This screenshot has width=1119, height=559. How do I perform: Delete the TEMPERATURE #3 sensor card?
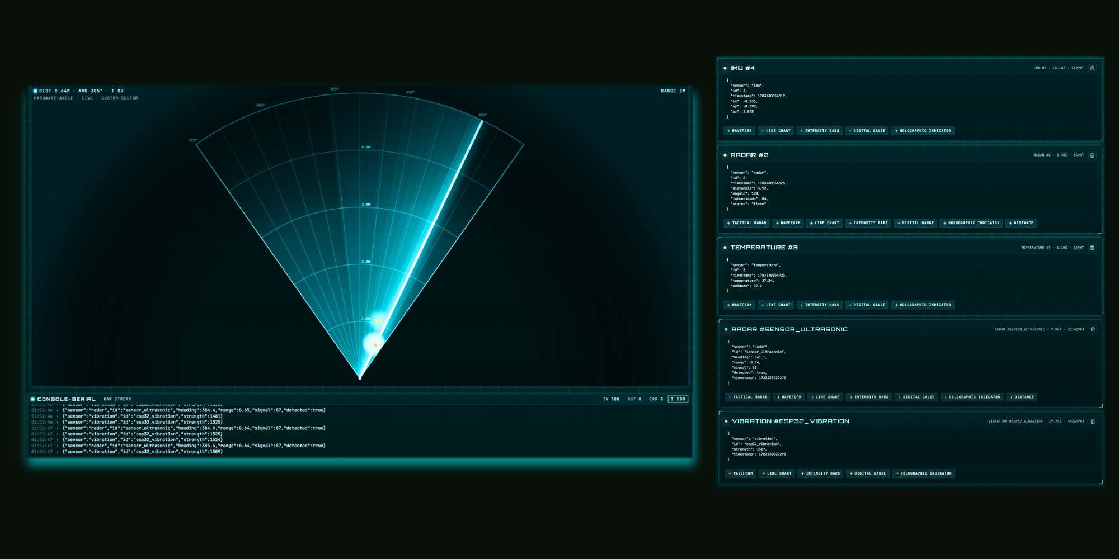1092,248
